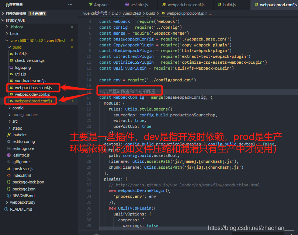Expand the node_modules folder
298x235 pixels.
point(10,115)
